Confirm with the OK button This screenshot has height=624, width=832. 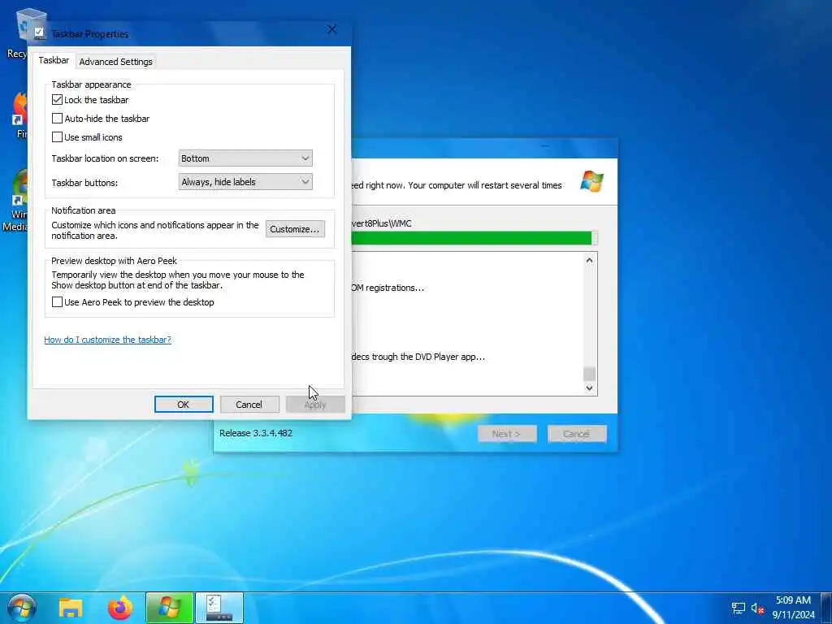click(184, 405)
